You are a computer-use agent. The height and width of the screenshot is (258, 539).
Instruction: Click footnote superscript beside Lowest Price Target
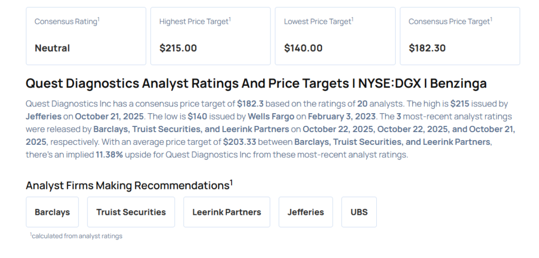[352, 19]
